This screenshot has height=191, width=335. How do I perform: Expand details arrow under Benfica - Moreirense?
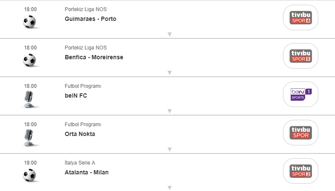pos(169,73)
